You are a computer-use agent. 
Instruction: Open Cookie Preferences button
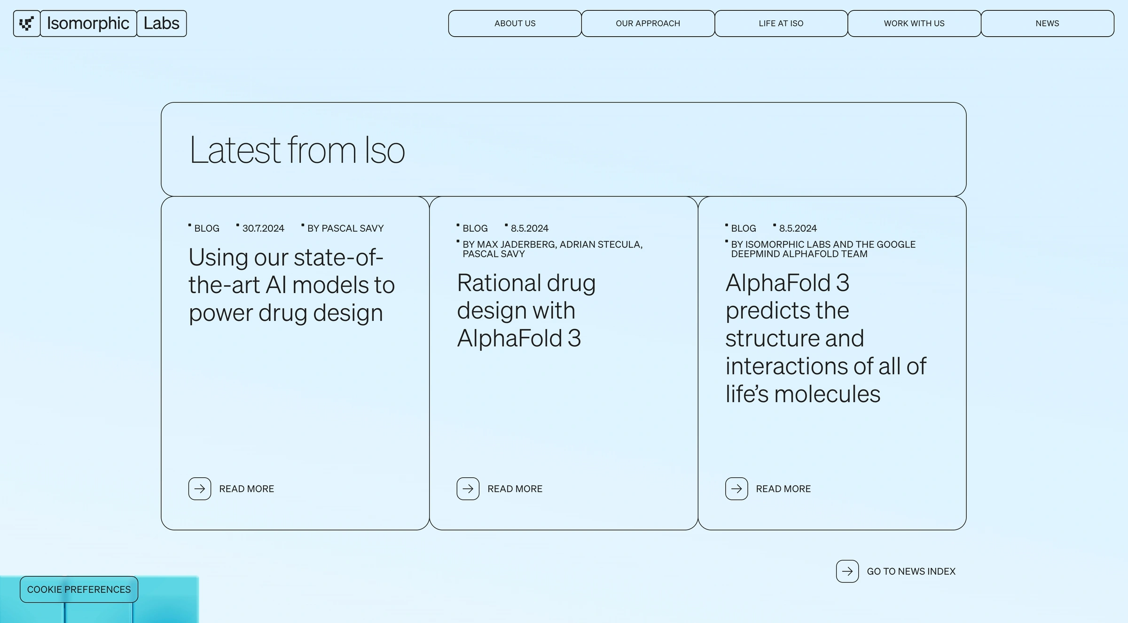(79, 590)
